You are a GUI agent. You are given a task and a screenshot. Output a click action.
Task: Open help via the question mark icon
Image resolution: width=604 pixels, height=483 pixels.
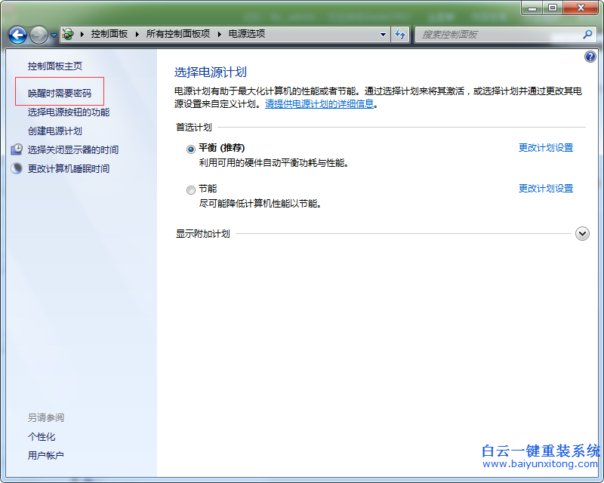pyautogui.click(x=590, y=56)
